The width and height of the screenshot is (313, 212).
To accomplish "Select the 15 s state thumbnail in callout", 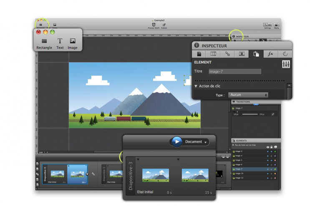I will point(195,175).
